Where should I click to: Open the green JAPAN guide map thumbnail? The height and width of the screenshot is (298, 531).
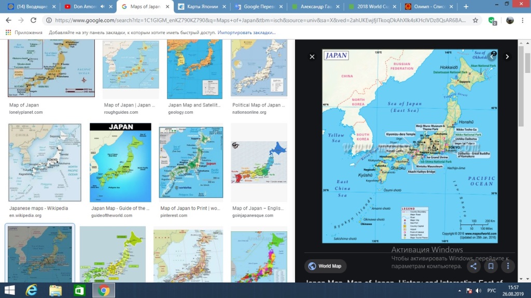coord(120,162)
